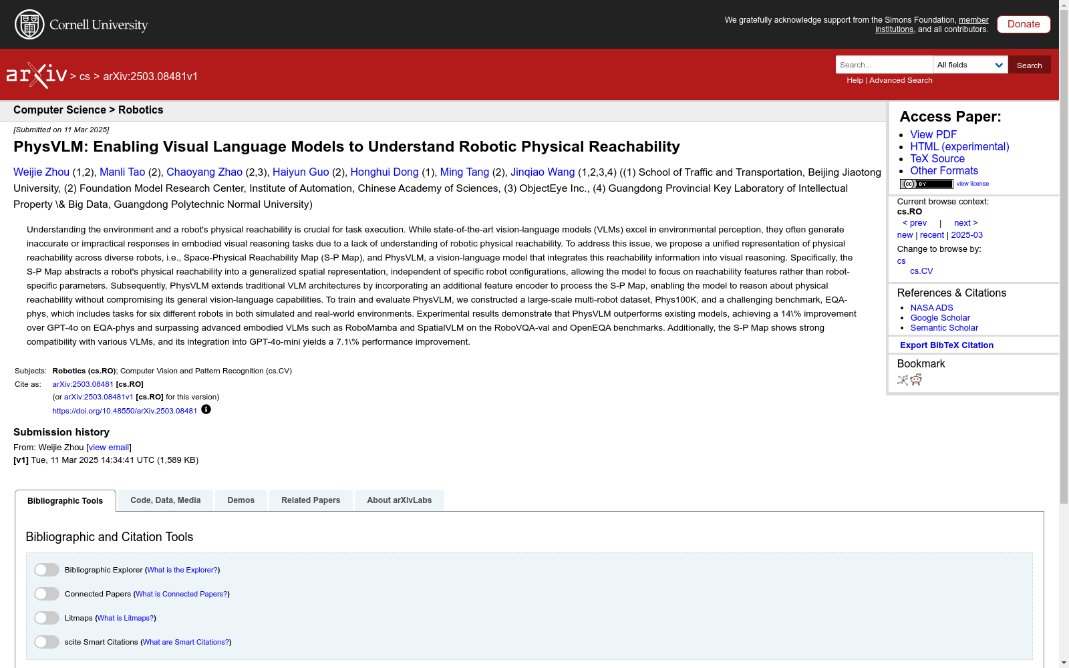The height and width of the screenshot is (668, 1069).
Task: Open NASA ADS reference link
Action: pos(931,308)
